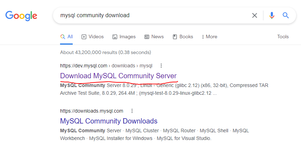Open the News tab
The image size is (301, 147).
coord(154,36)
